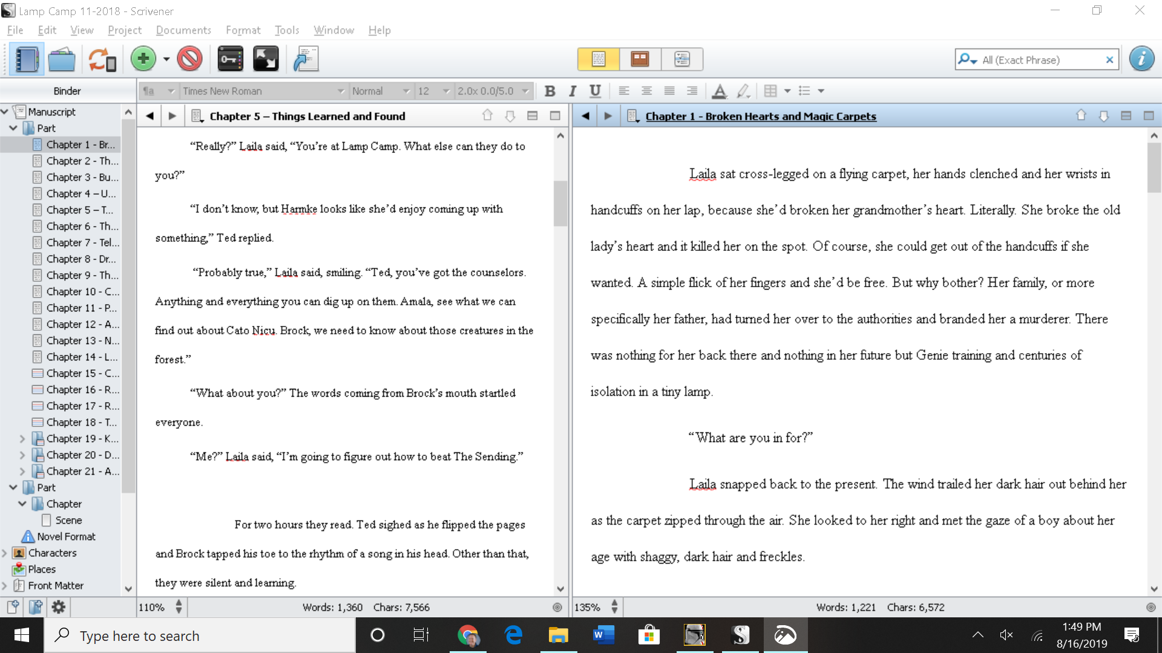Screen dimensions: 1162x653
Task: Open the Format menu
Action: [x=243, y=30]
